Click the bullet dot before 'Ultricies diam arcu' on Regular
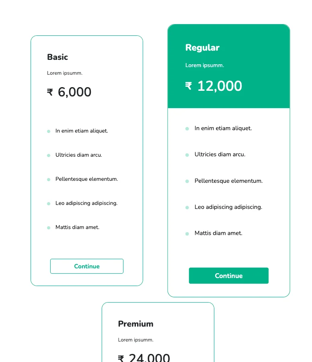This screenshot has height=362, width=312. 187,154
